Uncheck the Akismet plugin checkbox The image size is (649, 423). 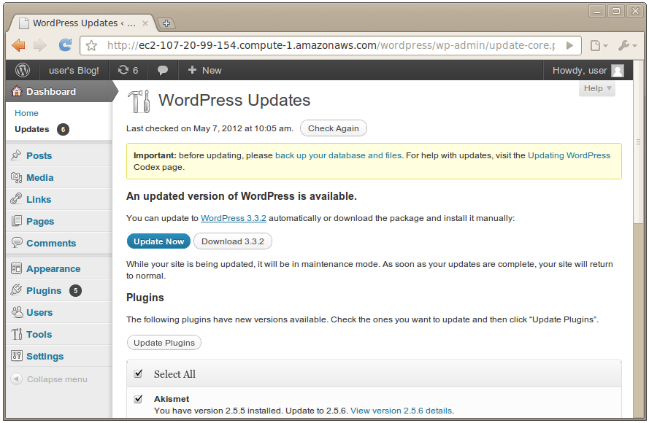tap(138, 399)
